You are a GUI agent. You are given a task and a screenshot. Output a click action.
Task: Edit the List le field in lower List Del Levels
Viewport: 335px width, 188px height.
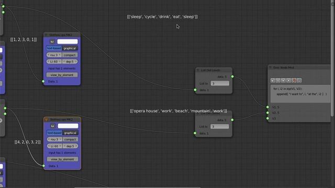pos(220,126)
